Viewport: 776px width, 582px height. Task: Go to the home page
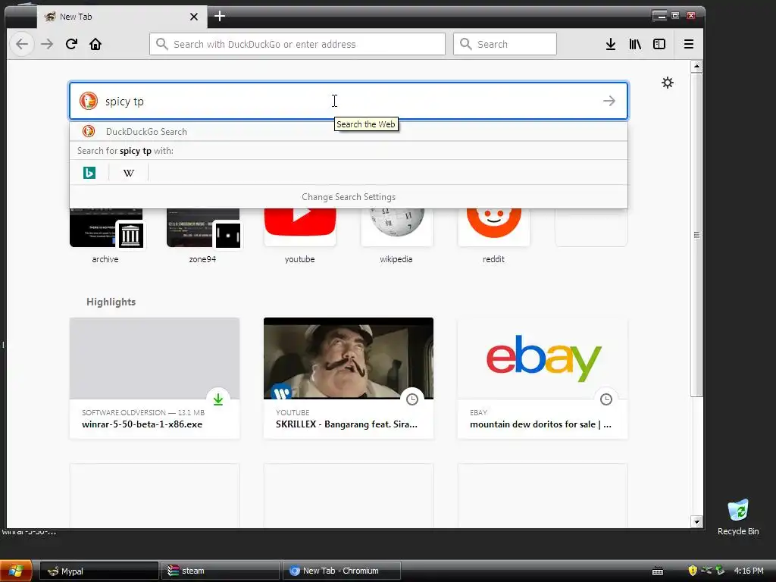tap(95, 44)
